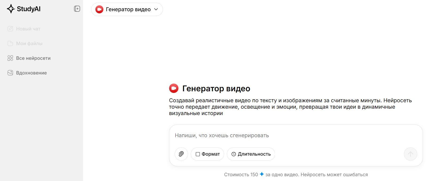Select the Все нейросети grid icon
The height and width of the screenshot is (181, 429).
[10, 58]
